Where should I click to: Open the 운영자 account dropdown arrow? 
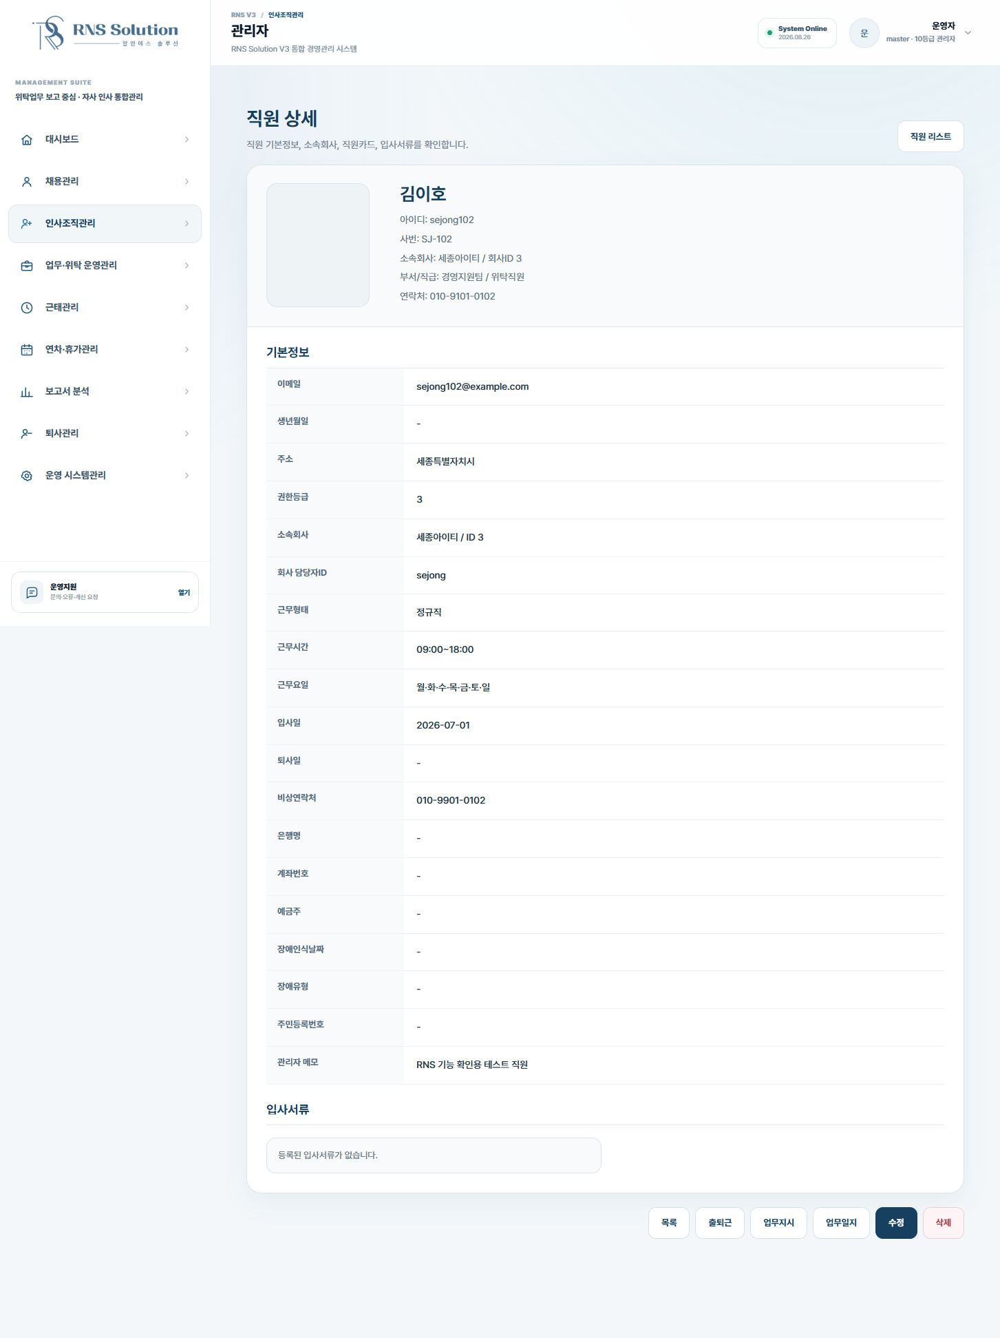click(968, 33)
